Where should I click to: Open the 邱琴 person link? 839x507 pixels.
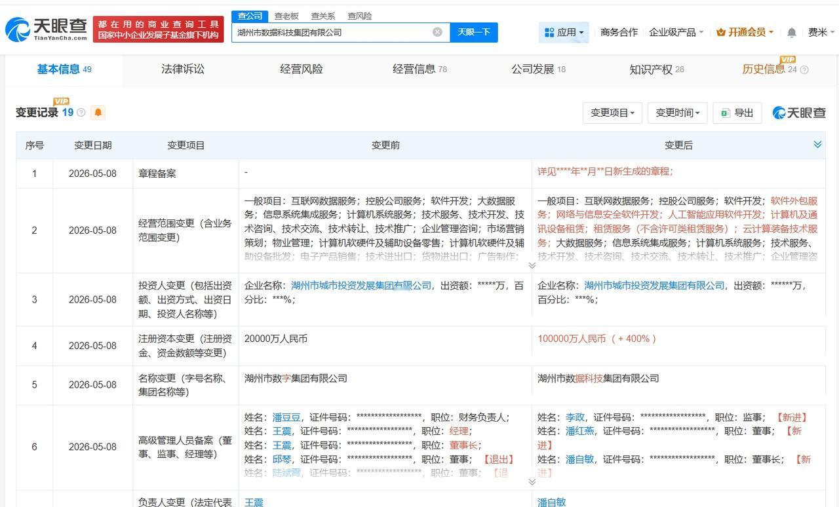click(282, 459)
